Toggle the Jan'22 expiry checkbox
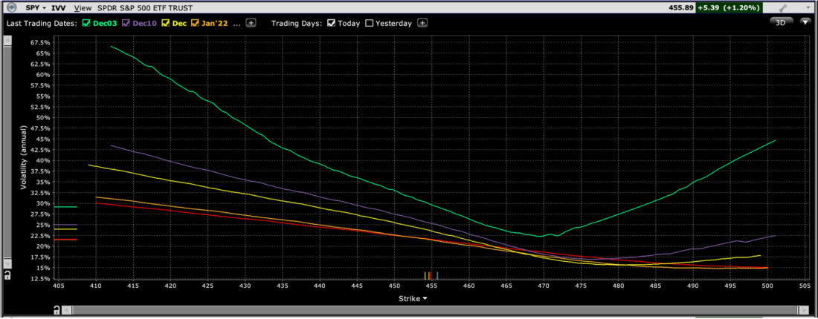This screenshot has width=818, height=319. (196, 23)
